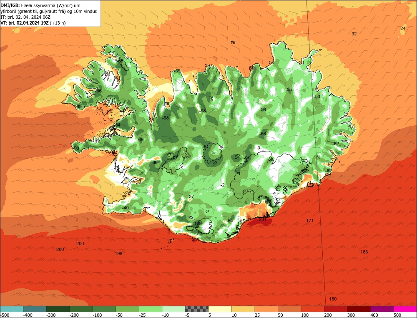Viewport: 417px width, 318px height.
Task: Click the pale green -10 to -5 swatch
Action: click(173, 309)
